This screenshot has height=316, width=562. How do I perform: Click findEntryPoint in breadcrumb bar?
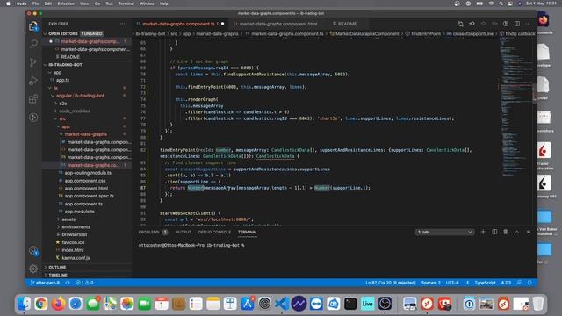click(x=426, y=33)
